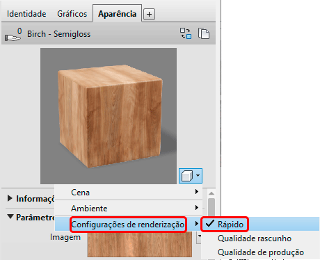Select Configurações de renderização menu item
320x260 pixels.
pos(128,225)
